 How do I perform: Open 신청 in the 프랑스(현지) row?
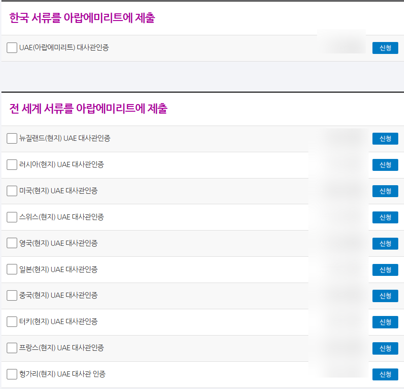pos(385,348)
